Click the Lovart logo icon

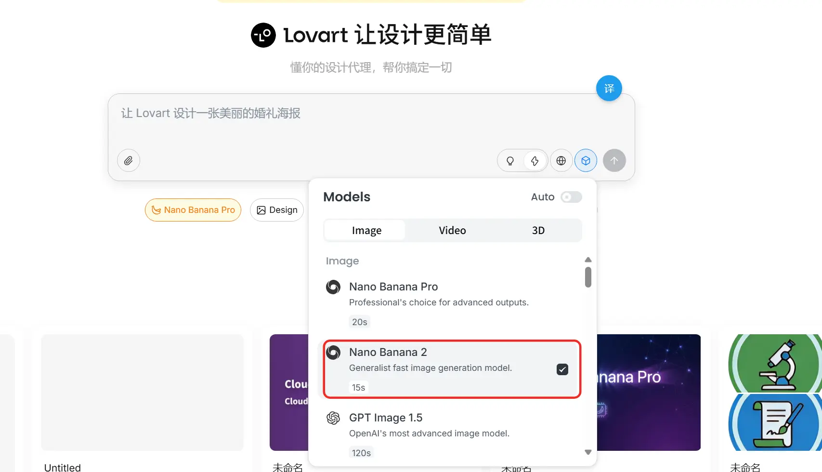click(x=263, y=35)
